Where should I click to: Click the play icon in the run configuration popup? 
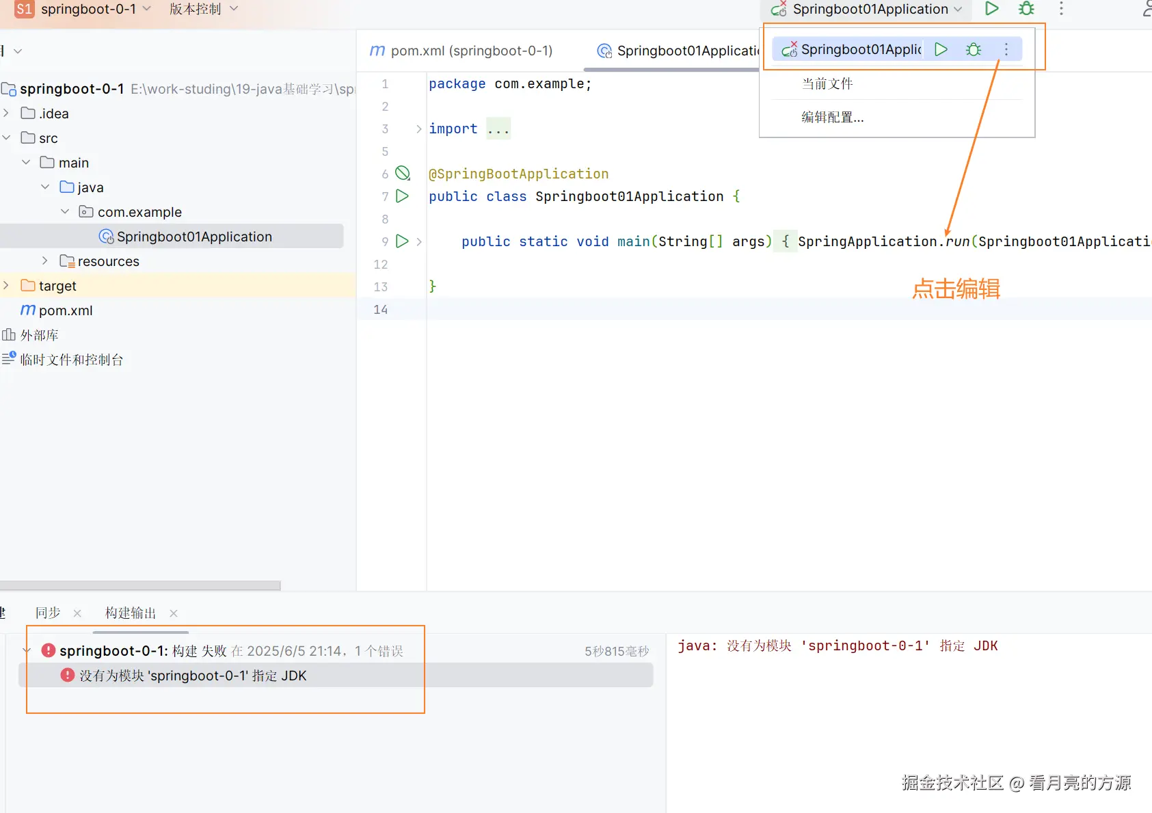tap(941, 49)
